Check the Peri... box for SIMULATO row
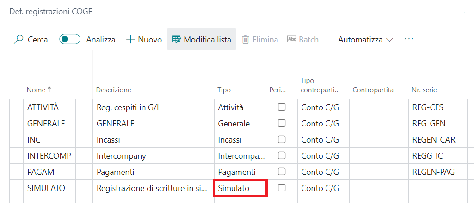 (x=282, y=188)
